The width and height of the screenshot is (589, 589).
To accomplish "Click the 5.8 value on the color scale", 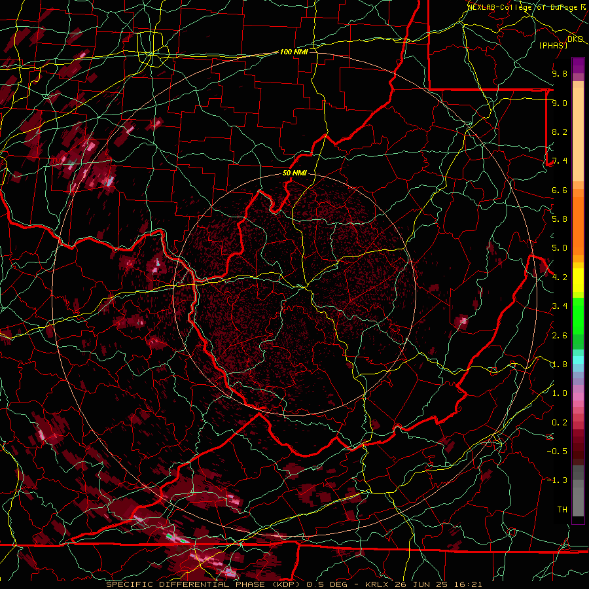I will coord(560,219).
